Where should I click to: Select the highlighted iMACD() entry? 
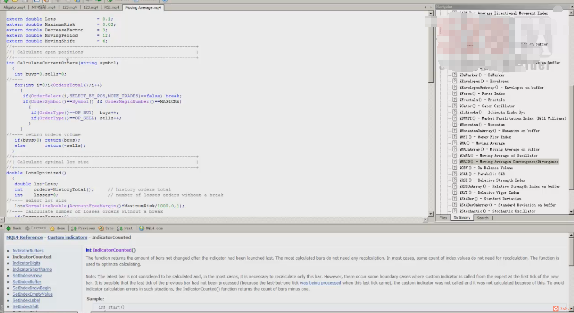click(509, 162)
